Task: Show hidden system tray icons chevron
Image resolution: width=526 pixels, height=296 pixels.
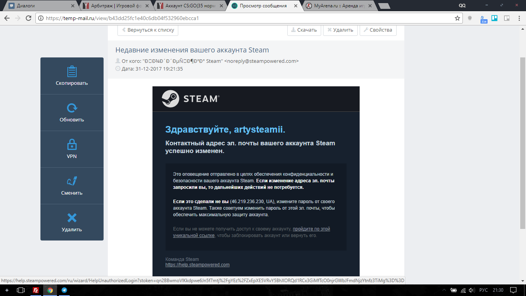Action: pyautogui.click(x=444, y=290)
